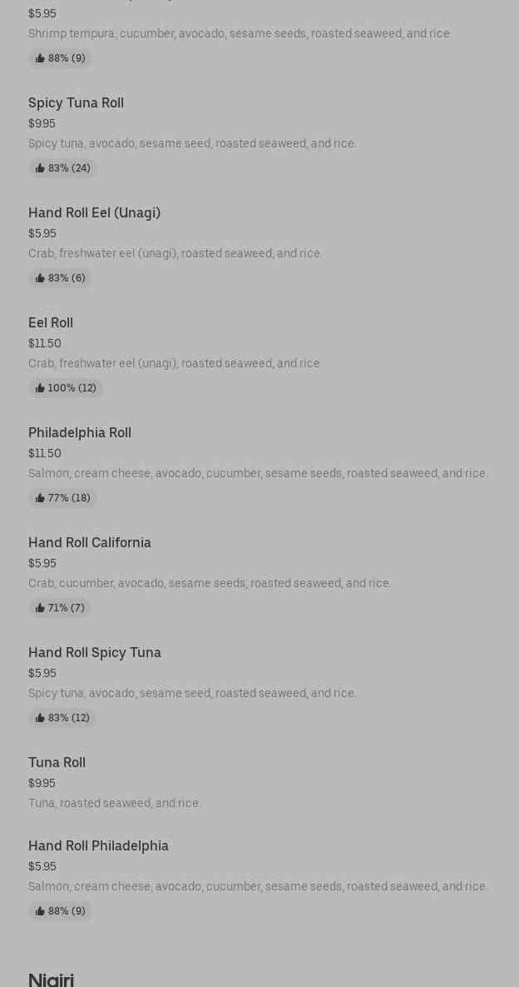Select the Hand Roll Eel (Unagi) title
519x987 pixels.
pos(94,213)
